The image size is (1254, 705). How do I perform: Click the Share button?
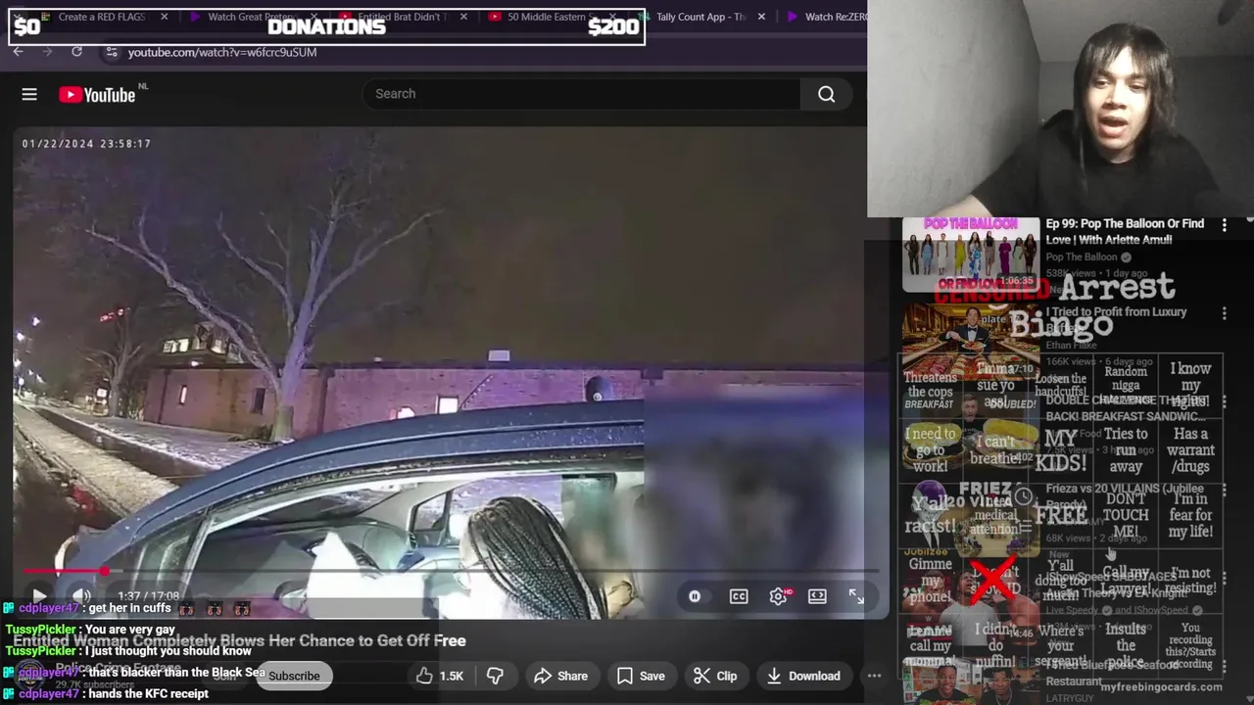click(x=560, y=676)
